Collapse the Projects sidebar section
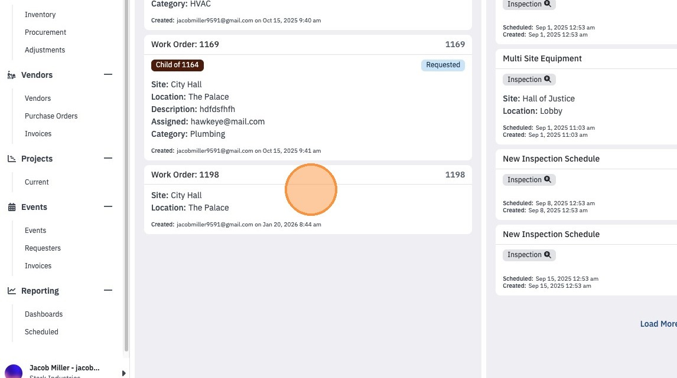 [108, 158]
